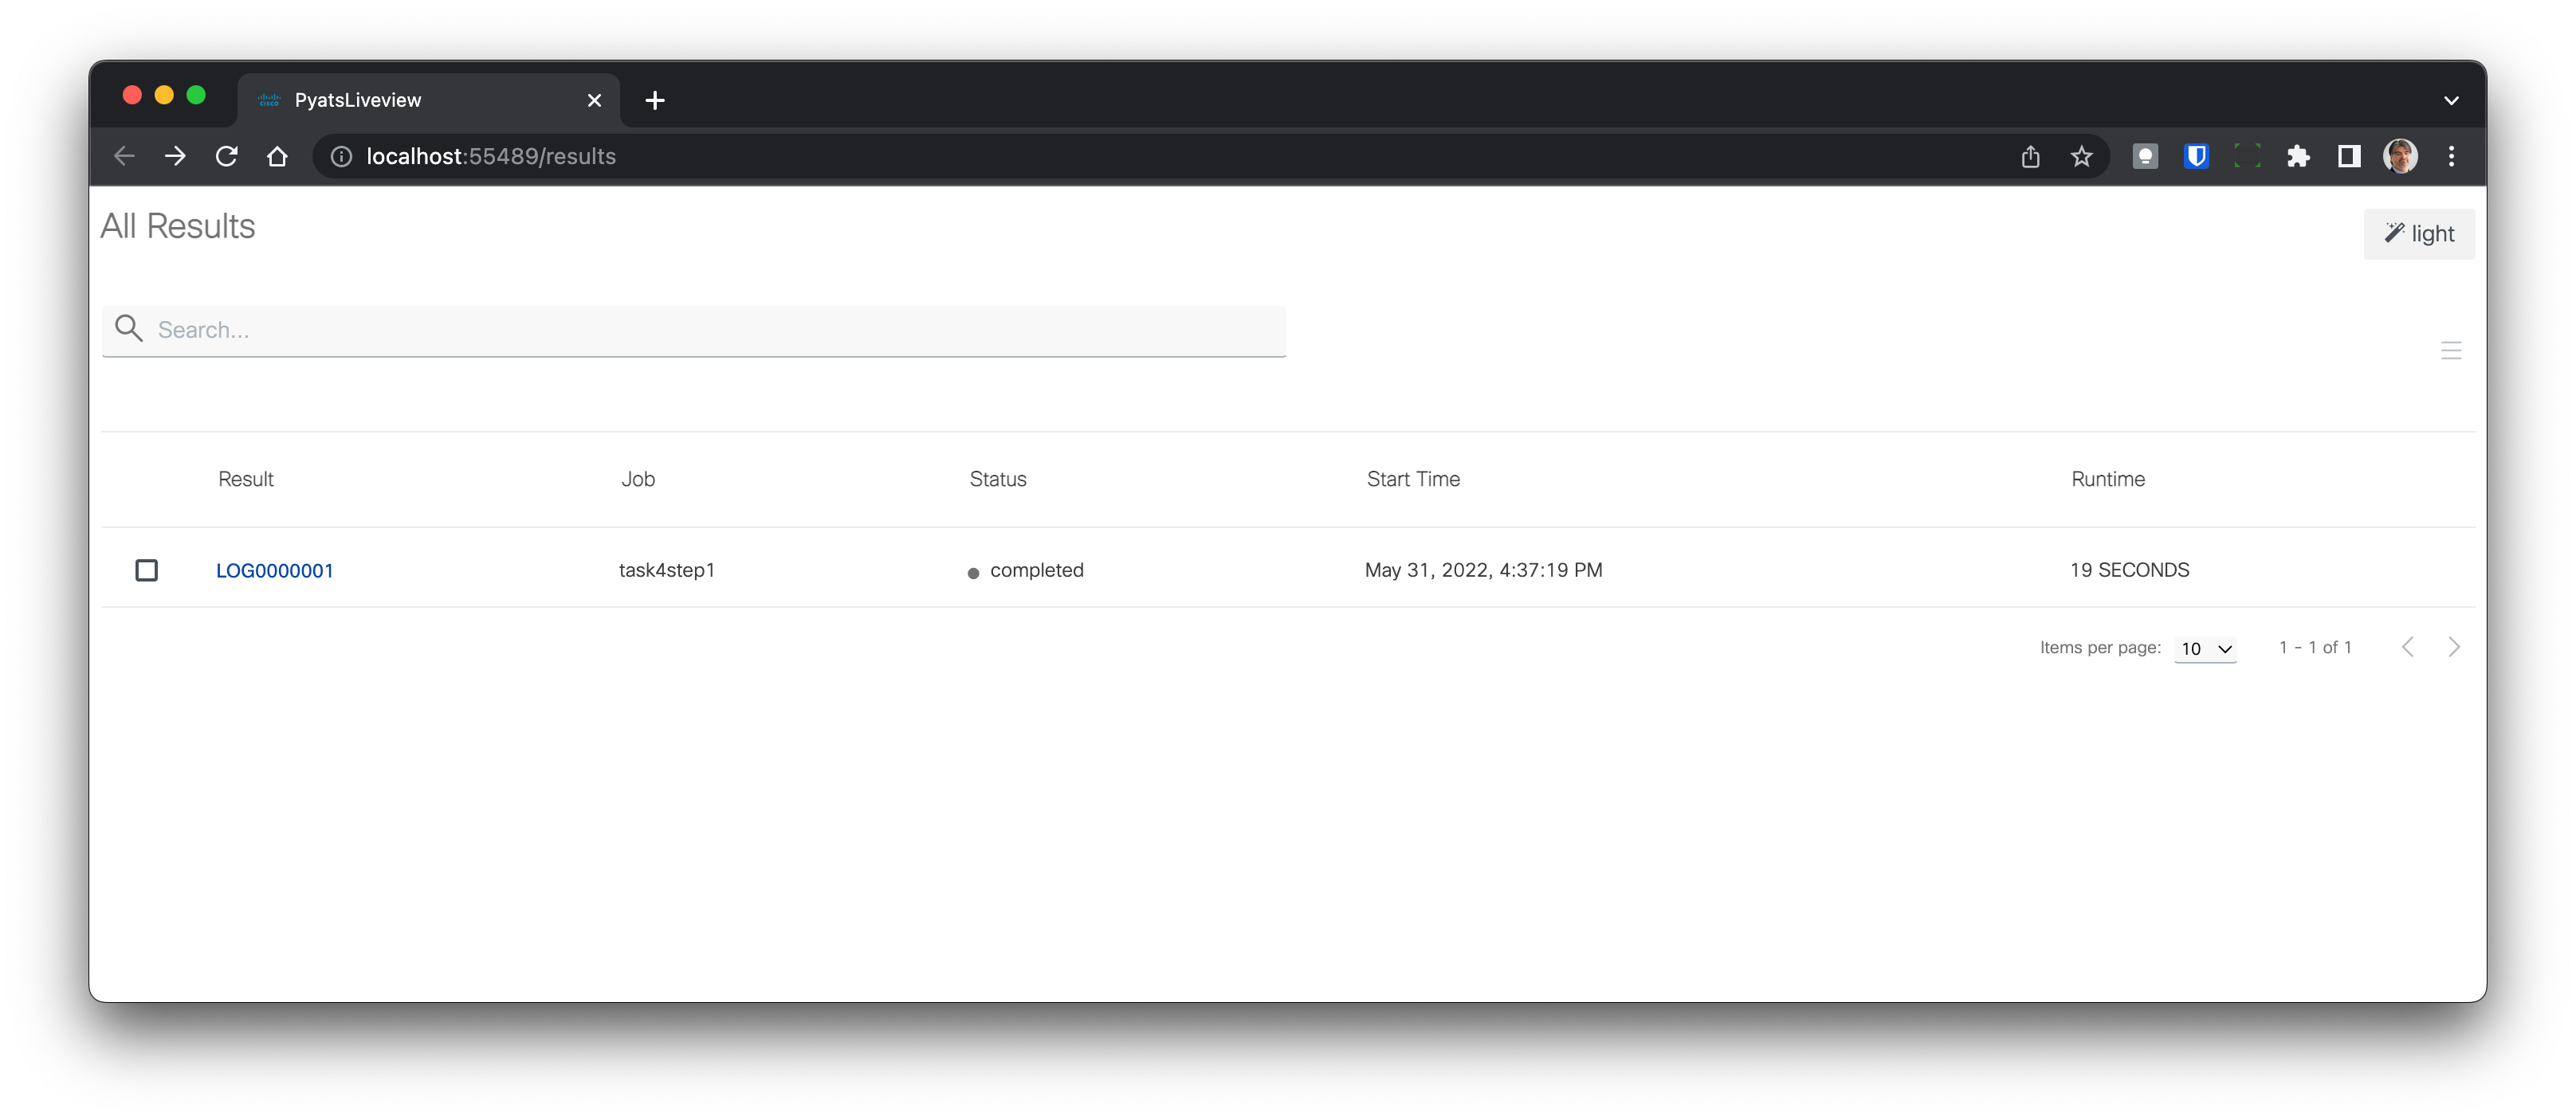This screenshot has width=2576, height=1120.
Task: Sort by the Result column header
Action: click(x=246, y=479)
